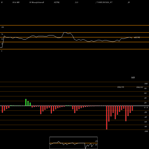Open the mini overview chart thumbnail

pyautogui.click(x=74, y=143)
